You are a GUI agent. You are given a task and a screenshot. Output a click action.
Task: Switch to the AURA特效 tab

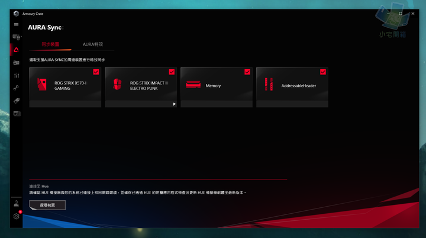point(93,44)
